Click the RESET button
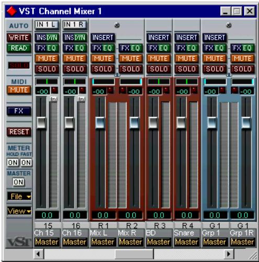 pyautogui.click(x=19, y=132)
